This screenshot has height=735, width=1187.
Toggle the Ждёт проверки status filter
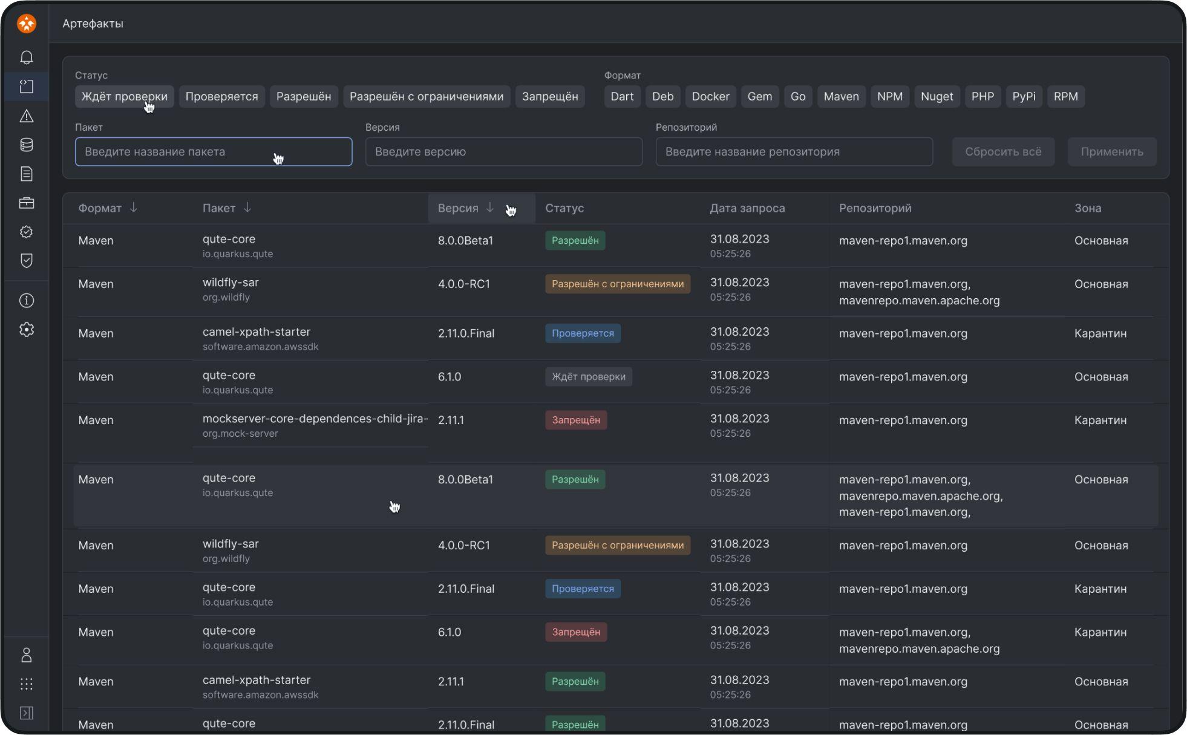(125, 97)
